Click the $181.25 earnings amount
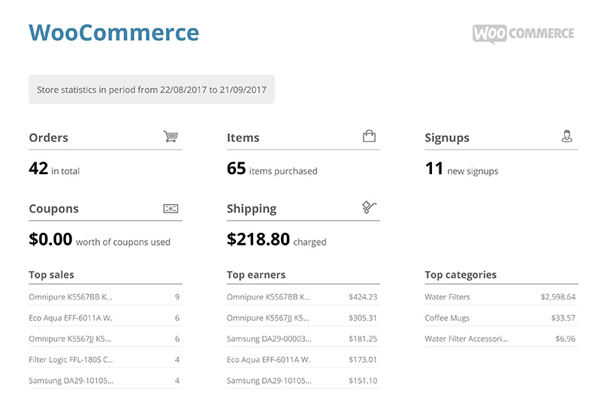The width and height of the screenshot is (601, 404). pyautogui.click(x=363, y=339)
